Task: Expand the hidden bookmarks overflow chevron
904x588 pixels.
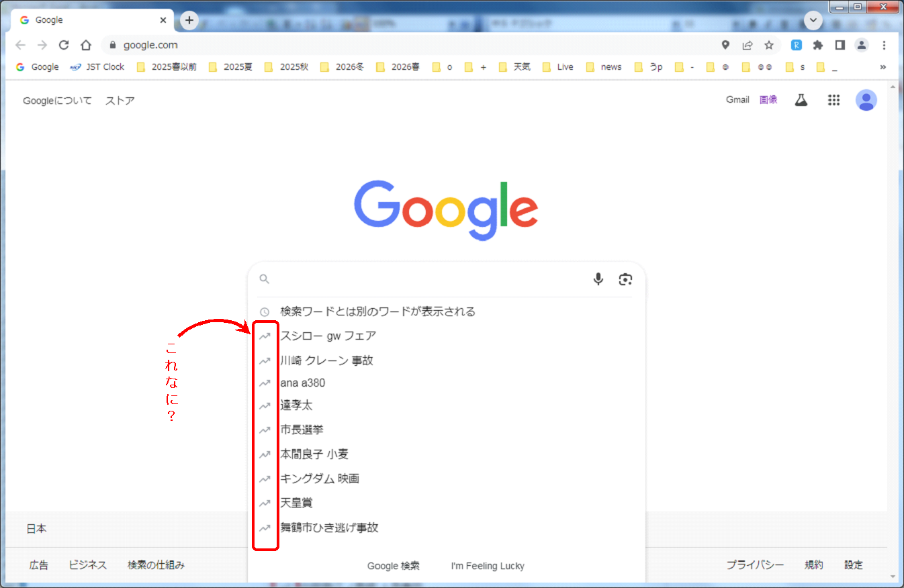Action: (x=883, y=67)
